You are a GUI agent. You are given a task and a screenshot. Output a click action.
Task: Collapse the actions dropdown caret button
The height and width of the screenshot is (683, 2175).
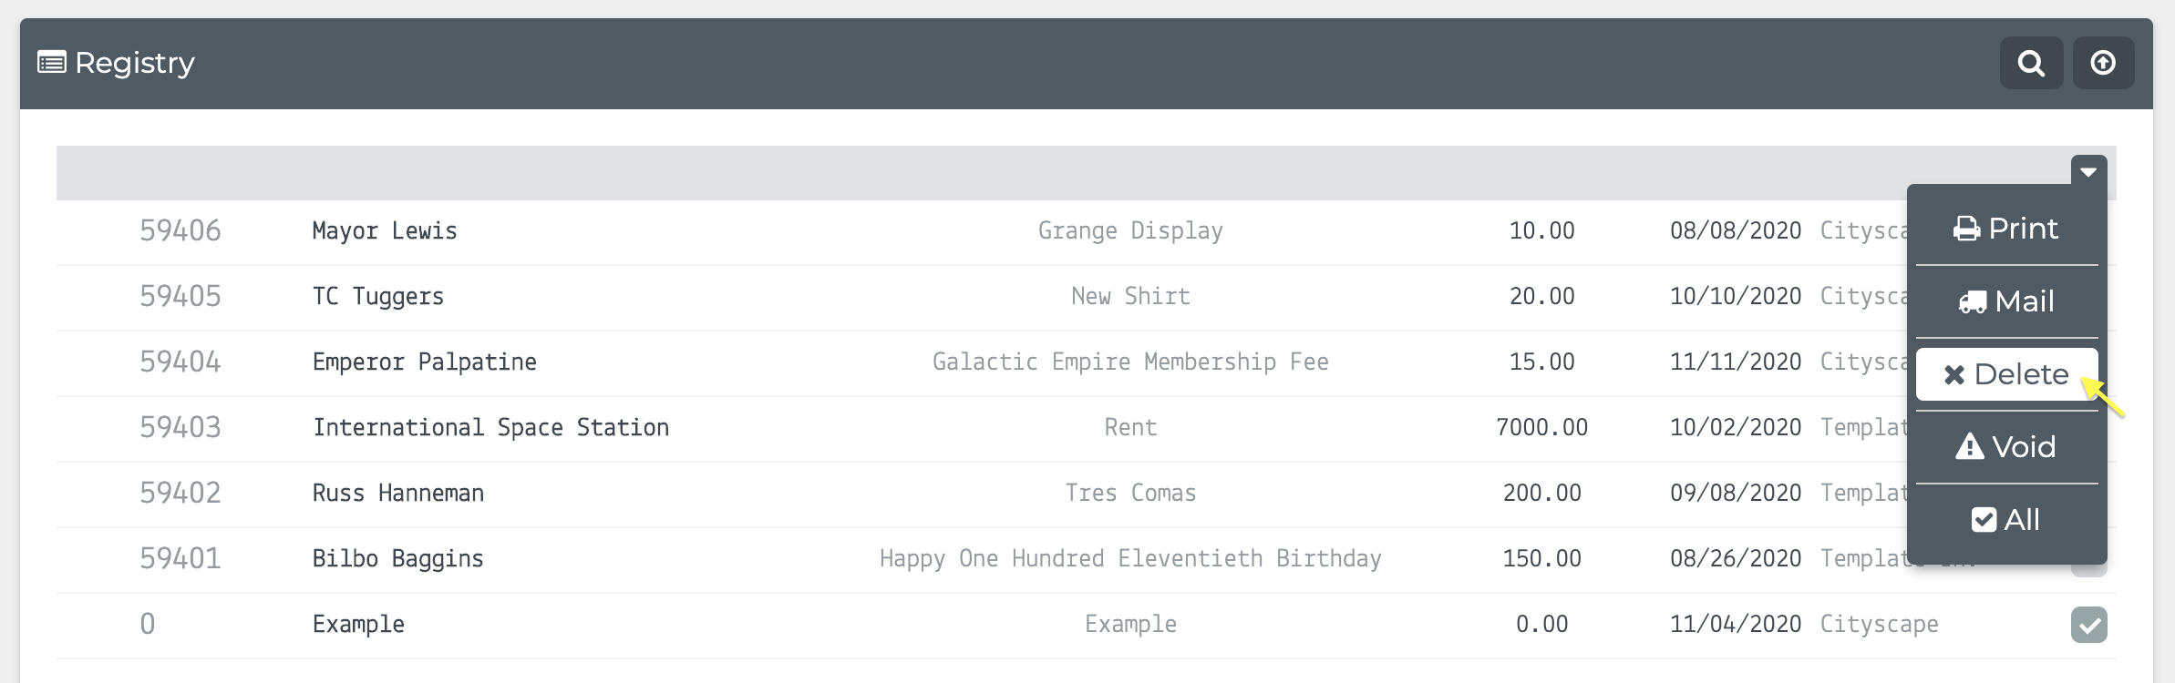2088,172
